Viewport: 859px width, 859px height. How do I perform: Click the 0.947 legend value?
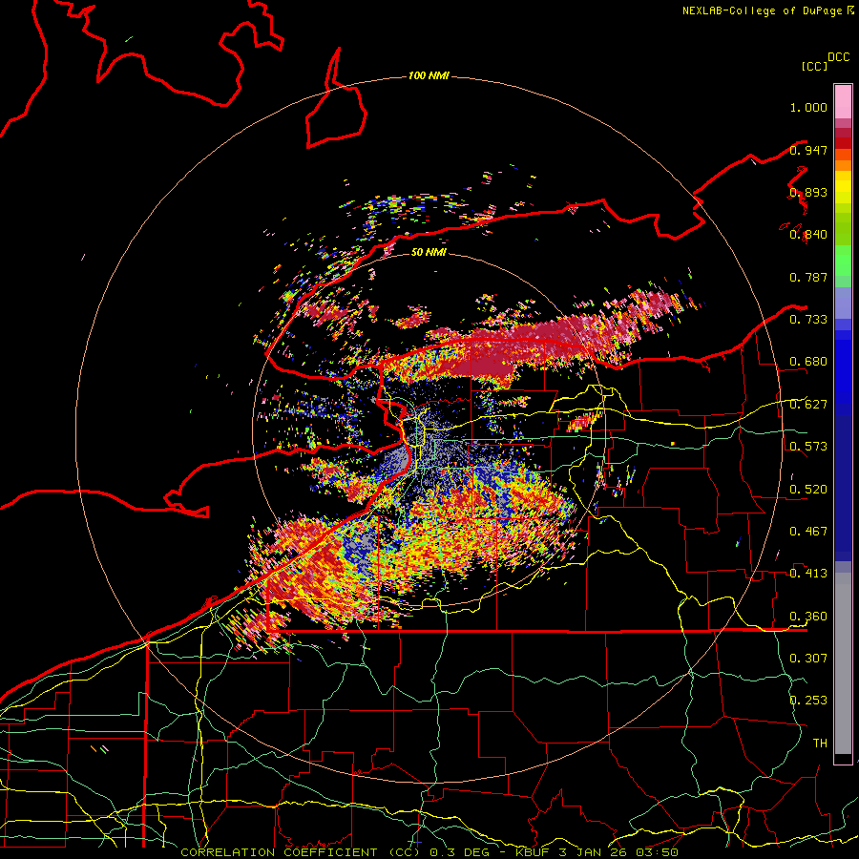point(808,150)
